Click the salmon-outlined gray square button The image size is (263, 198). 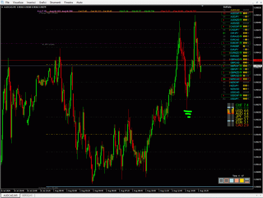tap(226, 181)
